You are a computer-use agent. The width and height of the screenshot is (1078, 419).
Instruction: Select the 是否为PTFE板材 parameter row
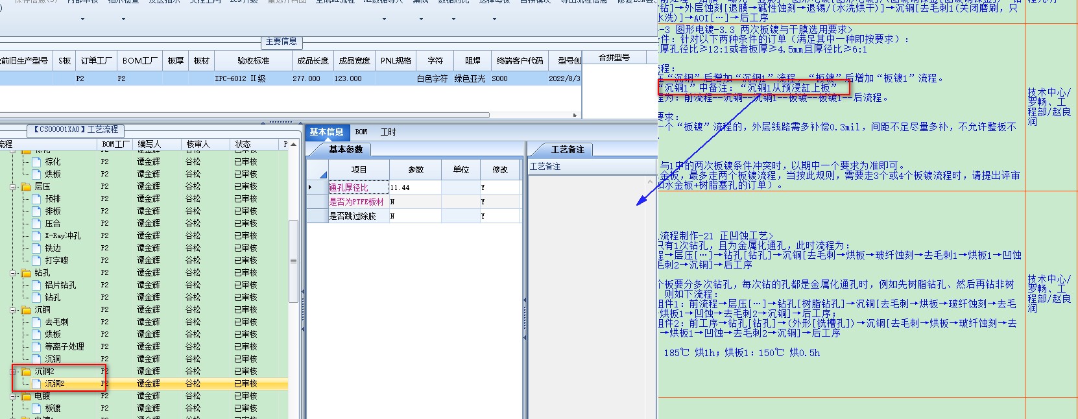point(413,202)
